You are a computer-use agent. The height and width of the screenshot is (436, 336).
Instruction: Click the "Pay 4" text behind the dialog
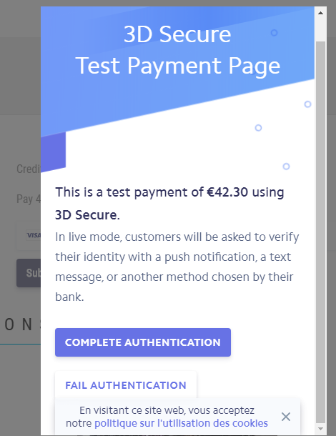coord(29,199)
